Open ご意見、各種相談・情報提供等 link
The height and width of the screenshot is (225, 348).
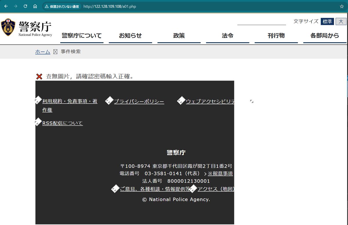click(155, 189)
